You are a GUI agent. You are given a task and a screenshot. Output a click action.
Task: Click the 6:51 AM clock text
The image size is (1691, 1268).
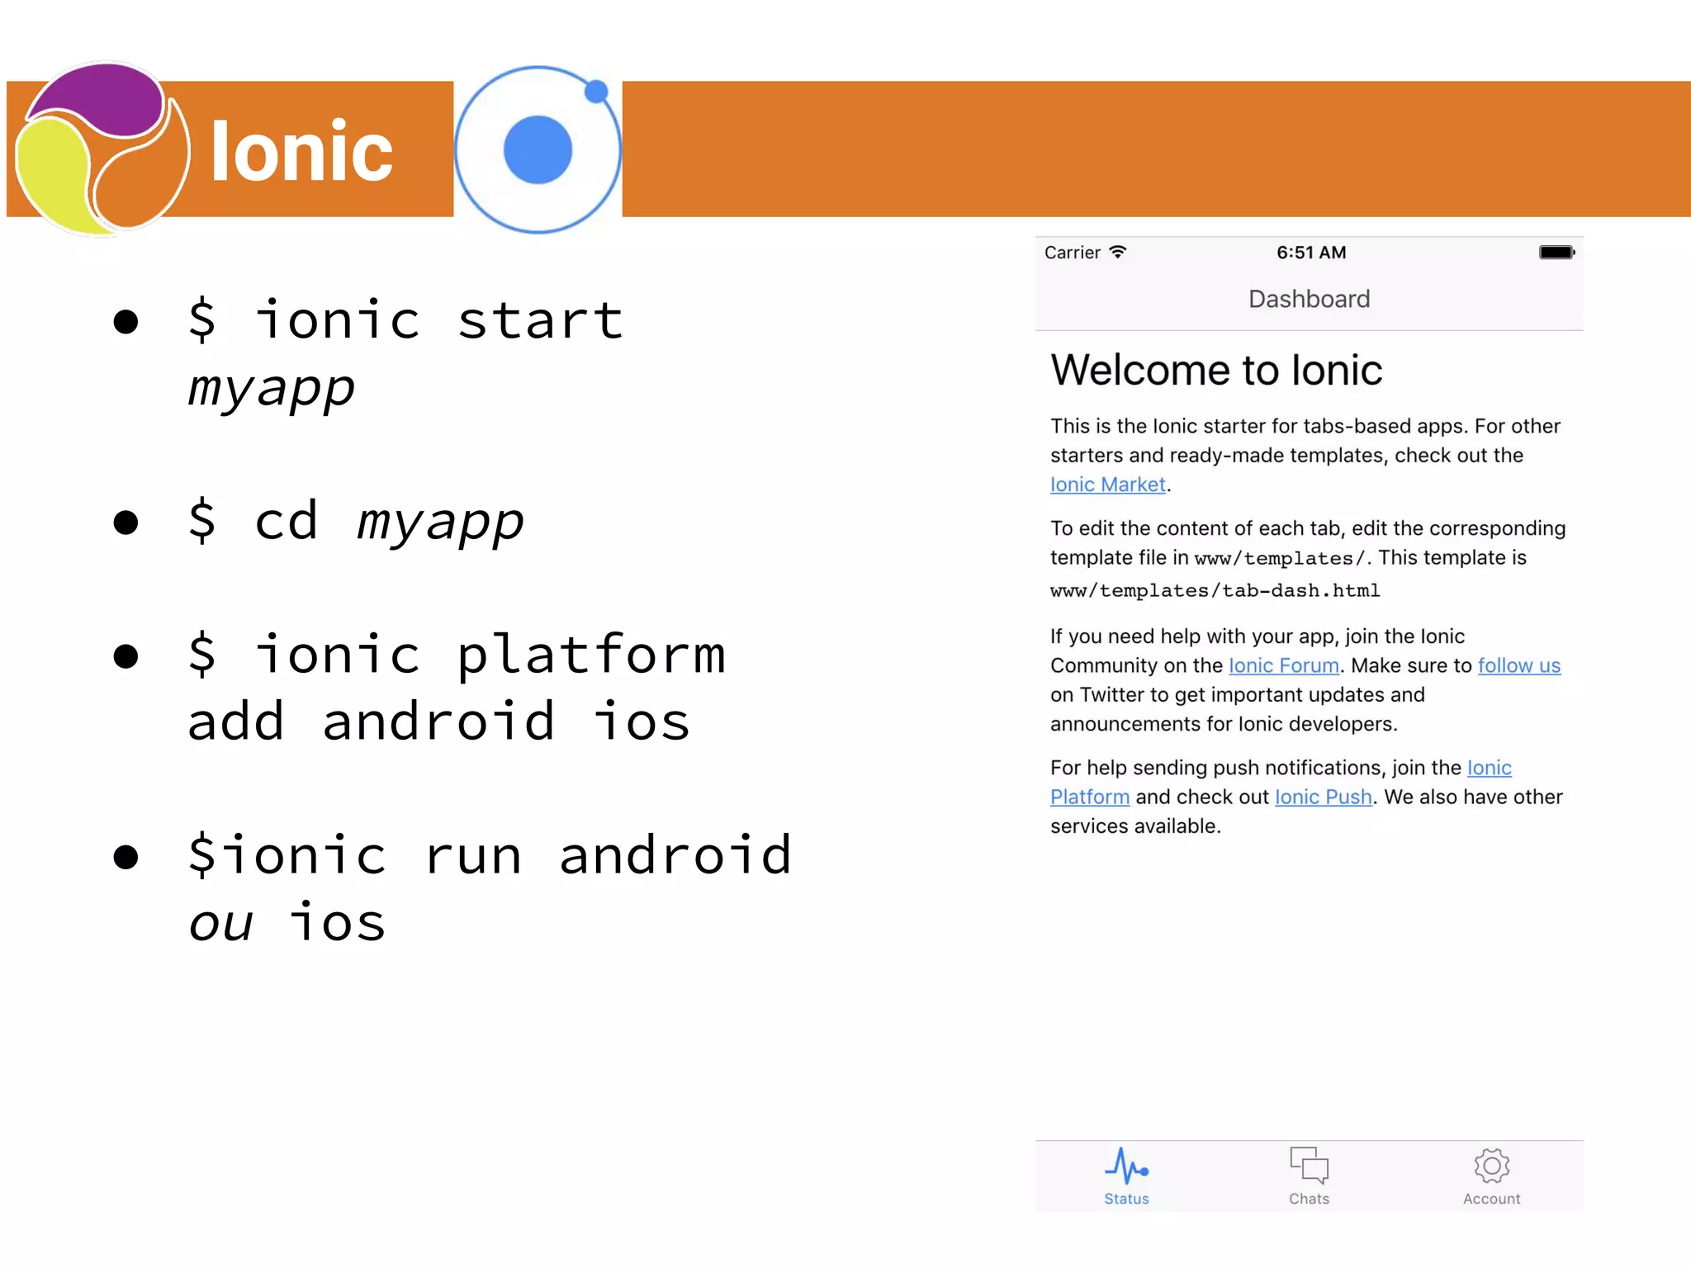[x=1311, y=253]
